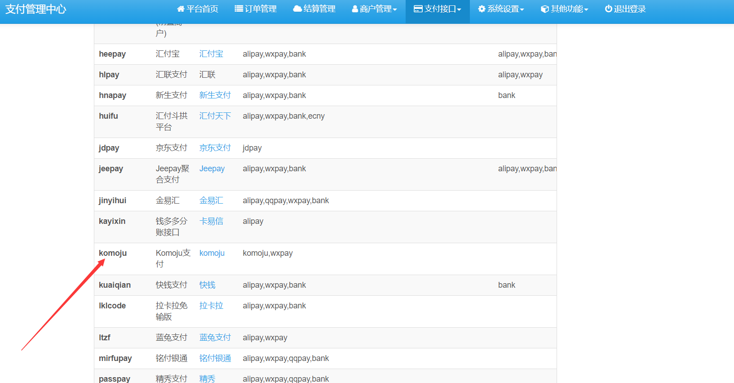The image size is (734, 383).
Task: Select the jeepay plugin name cell
Action: pyautogui.click(x=111, y=169)
